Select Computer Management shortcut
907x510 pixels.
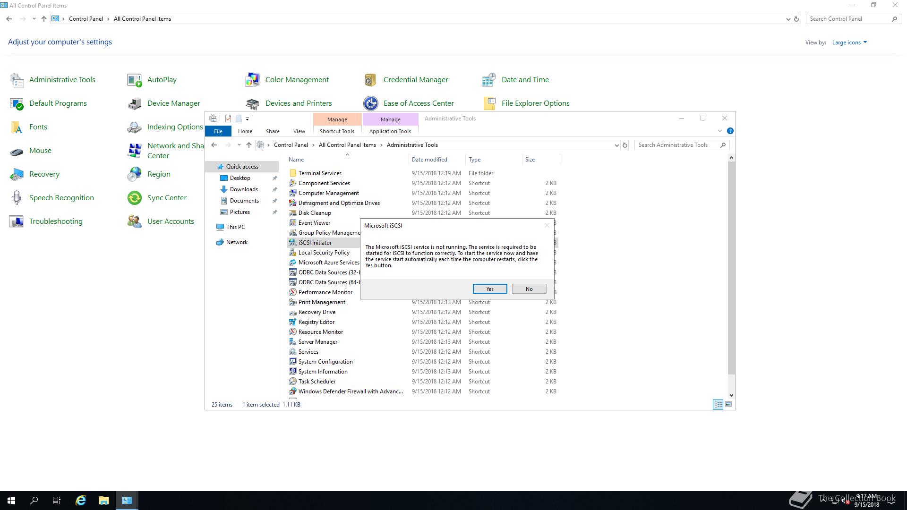[328, 193]
